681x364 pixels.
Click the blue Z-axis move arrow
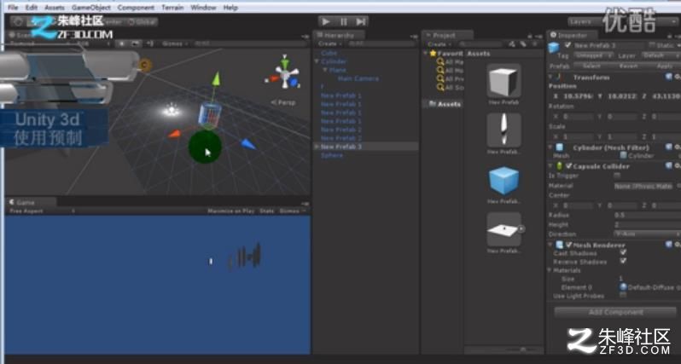click(248, 144)
